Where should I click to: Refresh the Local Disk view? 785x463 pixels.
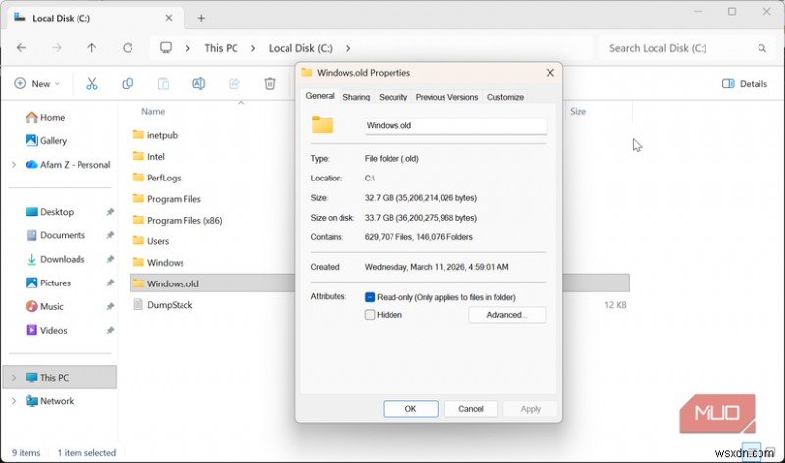(x=128, y=48)
